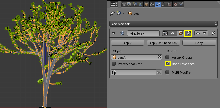This screenshot has width=220, height=108.
Task: Open the Texture properties tab
Action: (x=175, y=5)
